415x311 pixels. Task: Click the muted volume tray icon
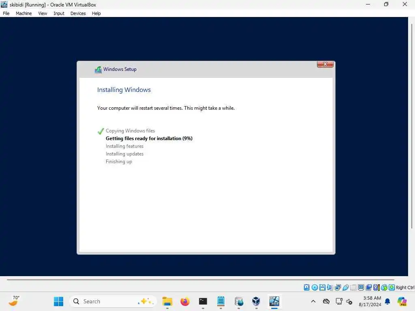point(349,301)
